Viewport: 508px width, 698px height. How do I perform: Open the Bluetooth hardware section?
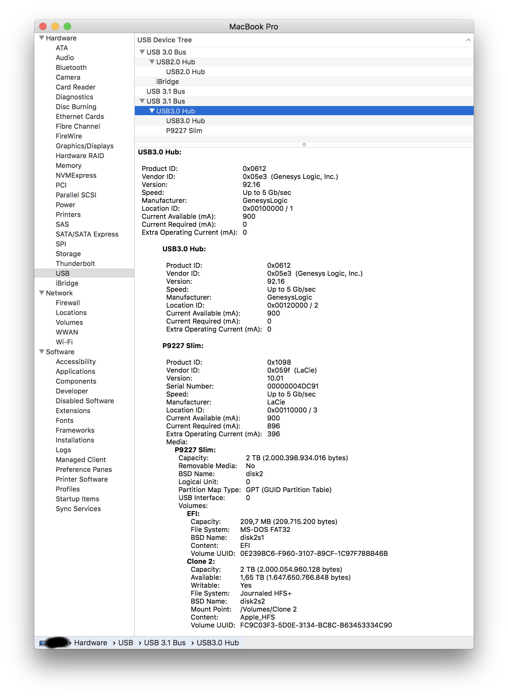pyautogui.click(x=71, y=67)
